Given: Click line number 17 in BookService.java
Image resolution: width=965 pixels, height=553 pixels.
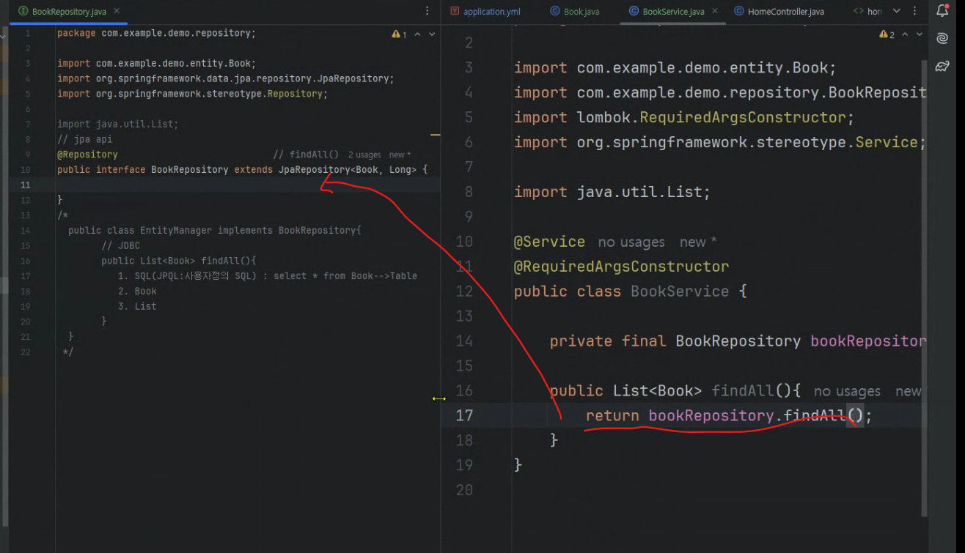Looking at the screenshot, I should 464,415.
